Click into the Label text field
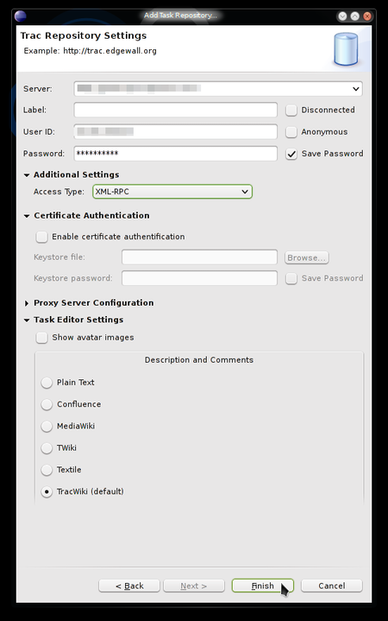388x621 pixels. coord(175,110)
